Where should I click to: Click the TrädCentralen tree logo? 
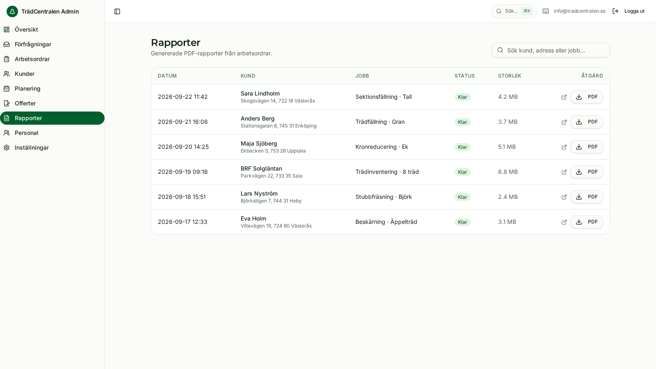[12, 11]
